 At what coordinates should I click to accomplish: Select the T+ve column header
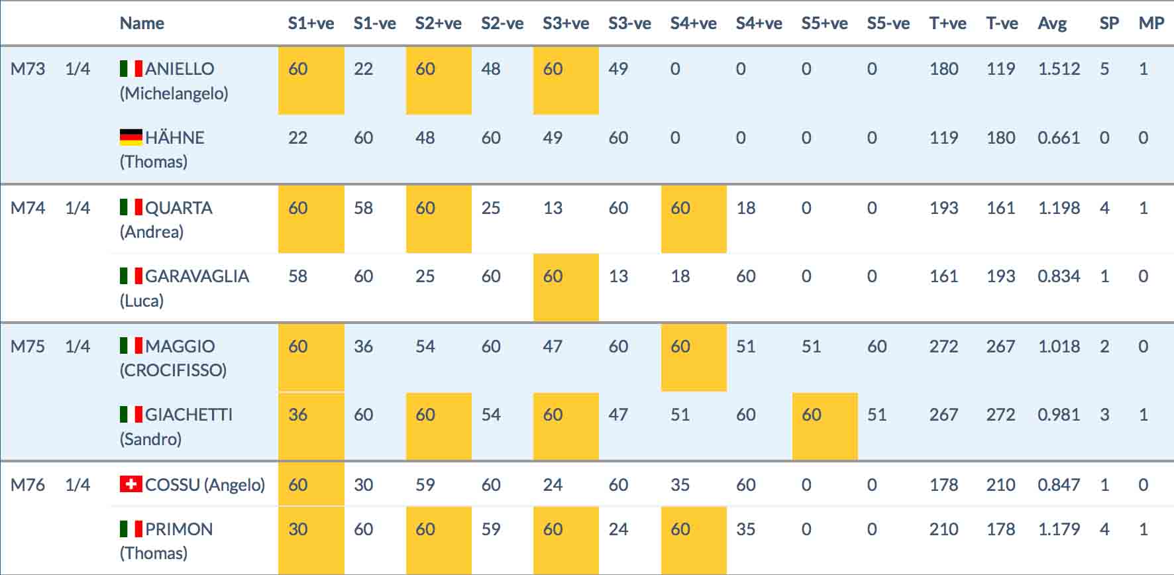point(947,23)
